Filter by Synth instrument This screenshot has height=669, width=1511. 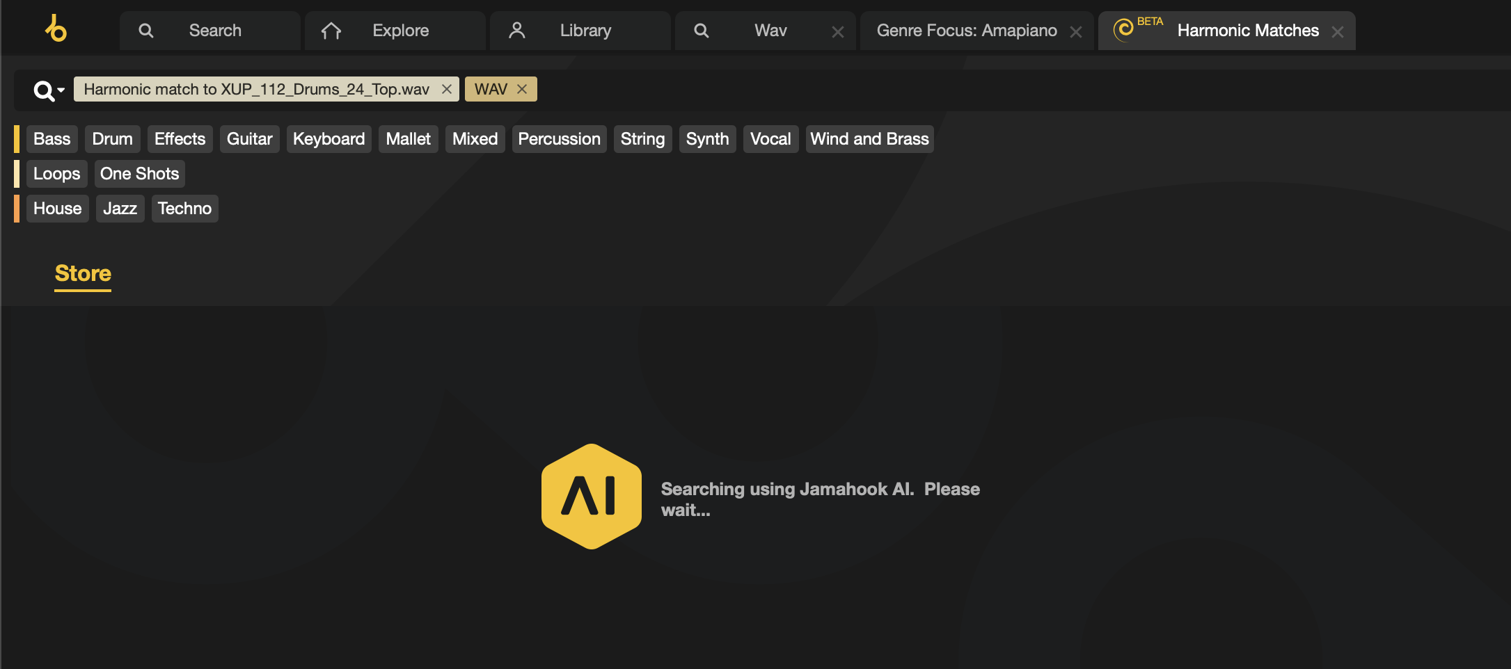coord(708,139)
